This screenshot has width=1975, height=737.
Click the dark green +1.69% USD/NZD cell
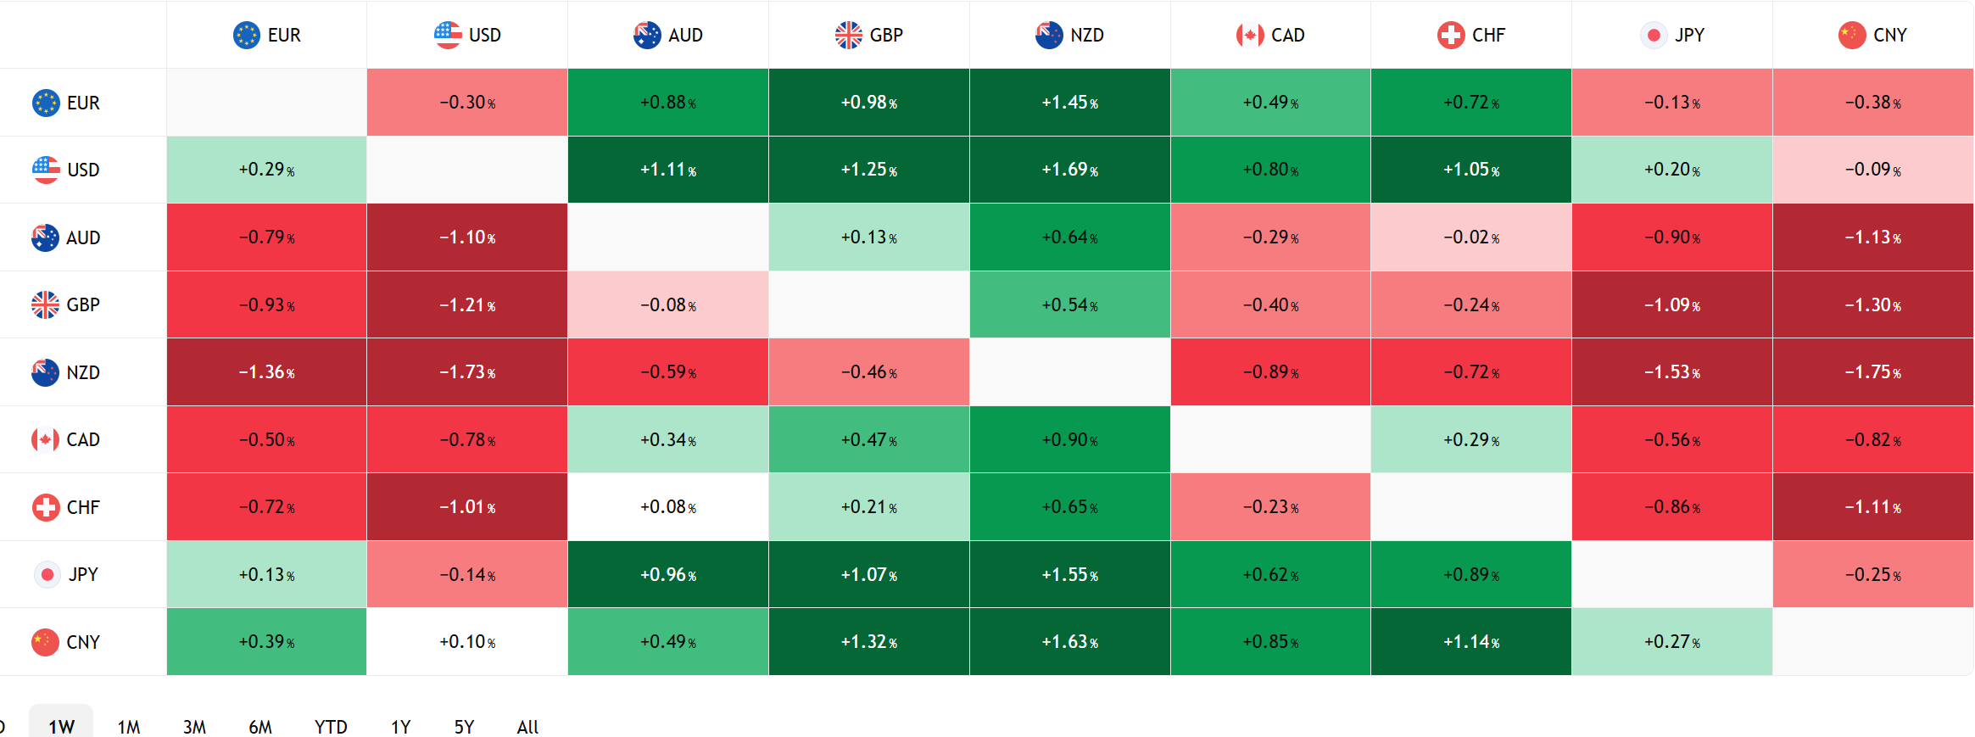(1069, 170)
